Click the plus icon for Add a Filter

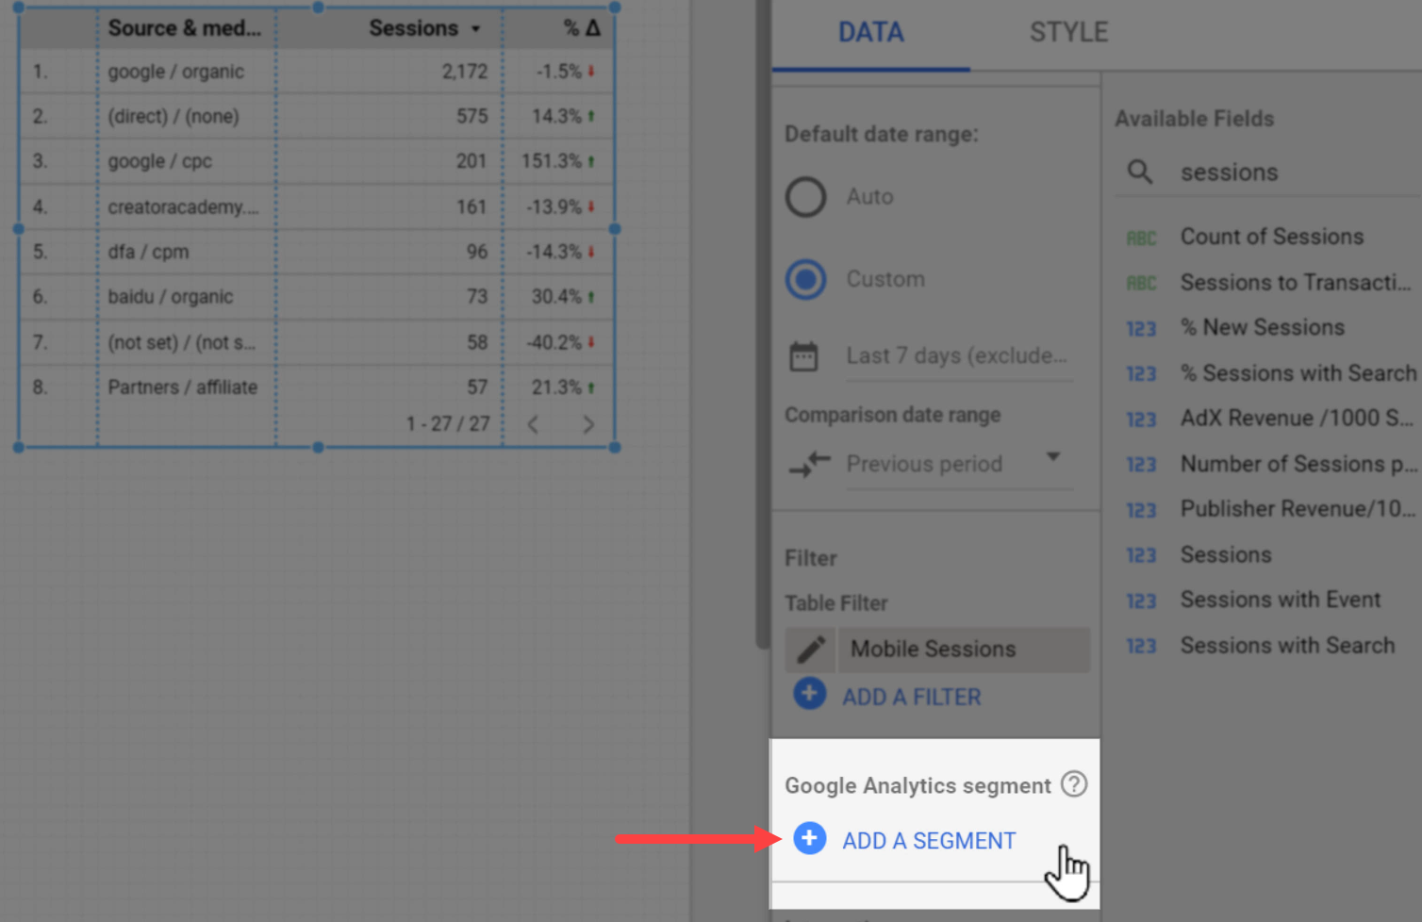click(809, 694)
